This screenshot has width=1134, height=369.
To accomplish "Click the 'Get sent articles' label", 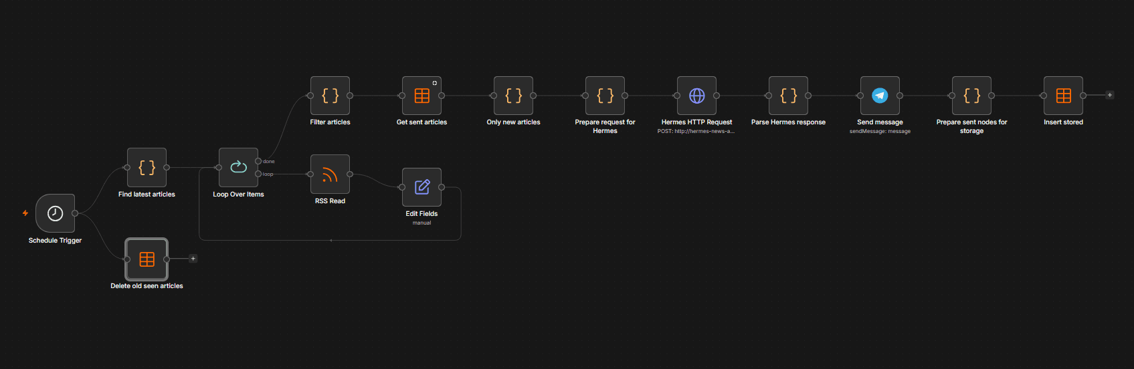I will tap(421, 122).
